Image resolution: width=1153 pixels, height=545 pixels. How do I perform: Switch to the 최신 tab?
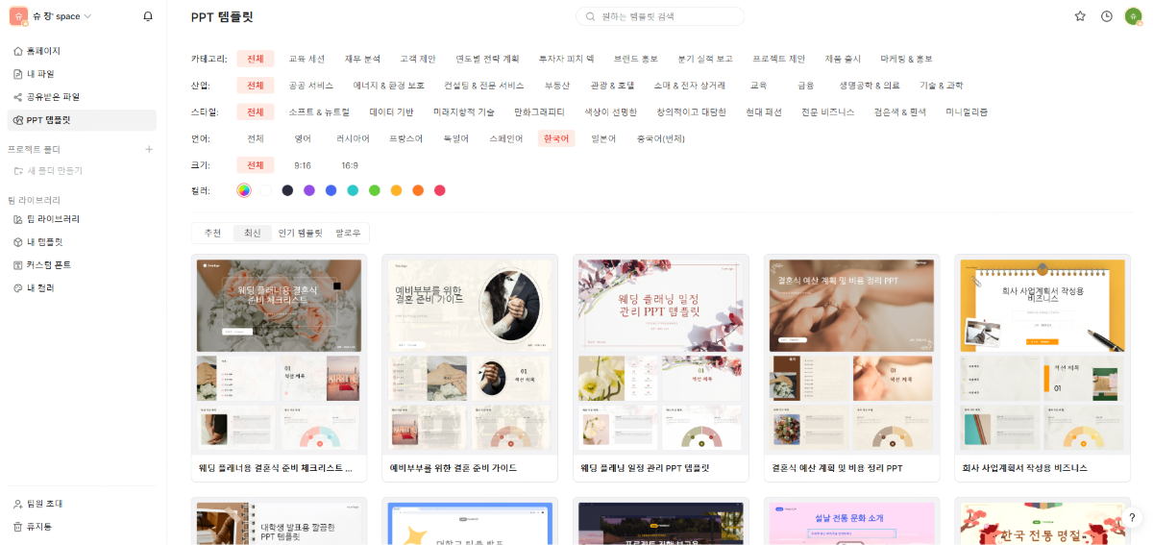[252, 233]
